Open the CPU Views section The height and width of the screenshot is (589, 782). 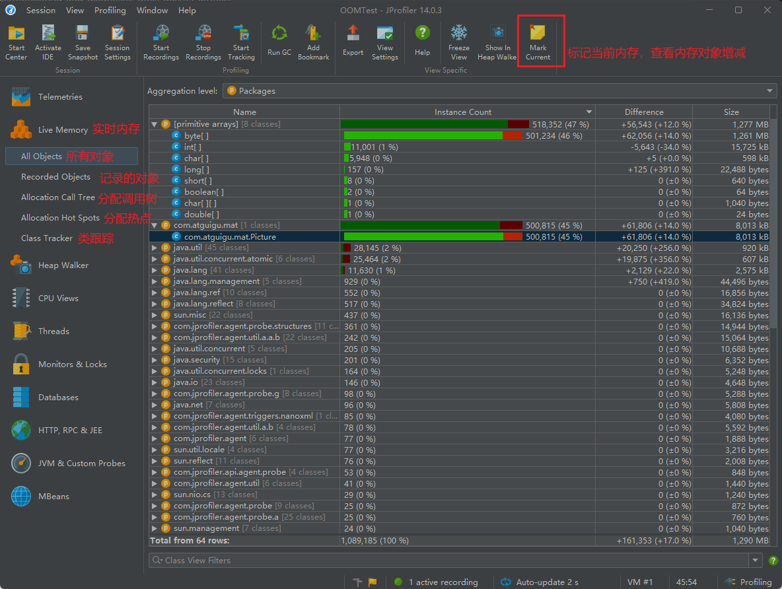click(45, 298)
